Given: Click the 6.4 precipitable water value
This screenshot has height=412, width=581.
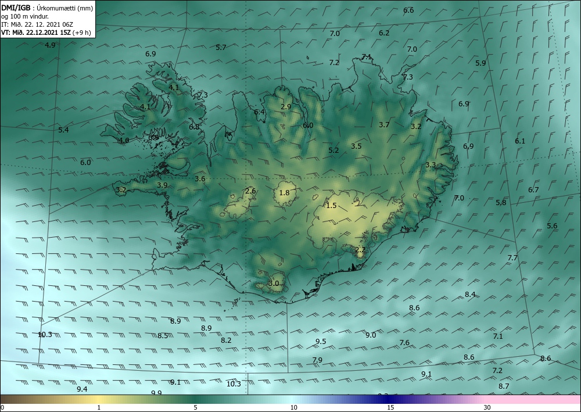Looking at the screenshot, I should (x=259, y=112).
